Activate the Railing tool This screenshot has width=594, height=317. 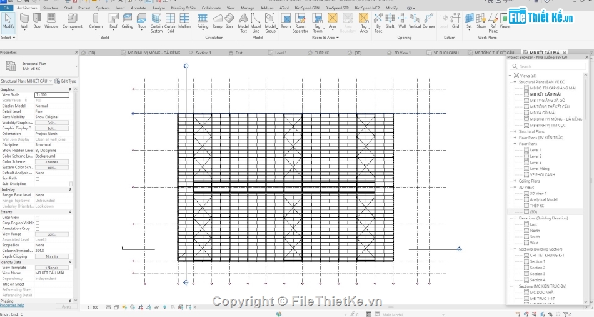pyautogui.click(x=203, y=21)
